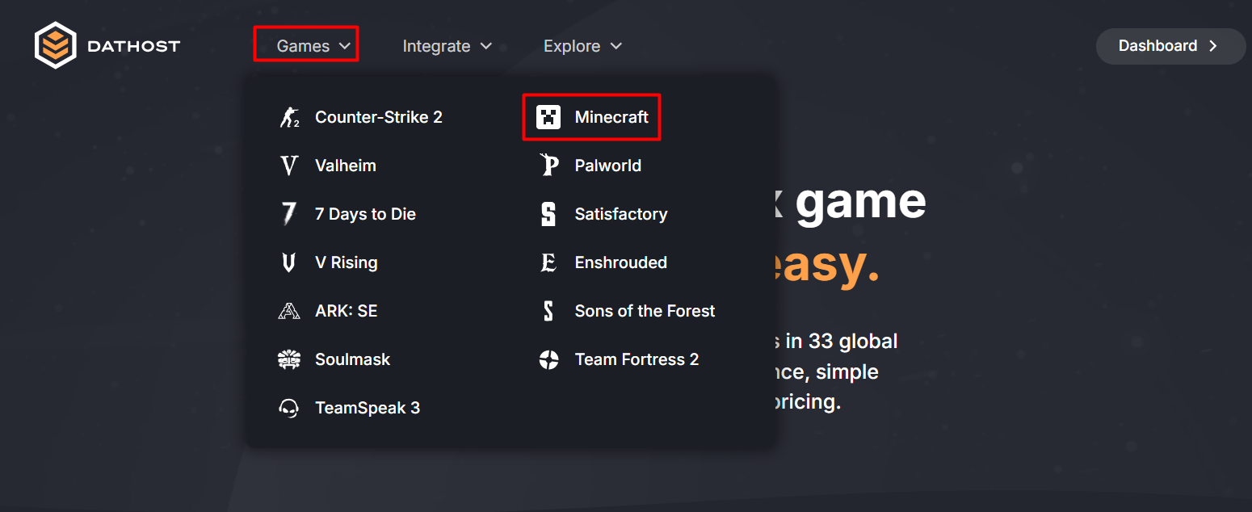Click the arrow on the Dashboard button
The width and height of the screenshot is (1252, 512).
tap(1213, 46)
